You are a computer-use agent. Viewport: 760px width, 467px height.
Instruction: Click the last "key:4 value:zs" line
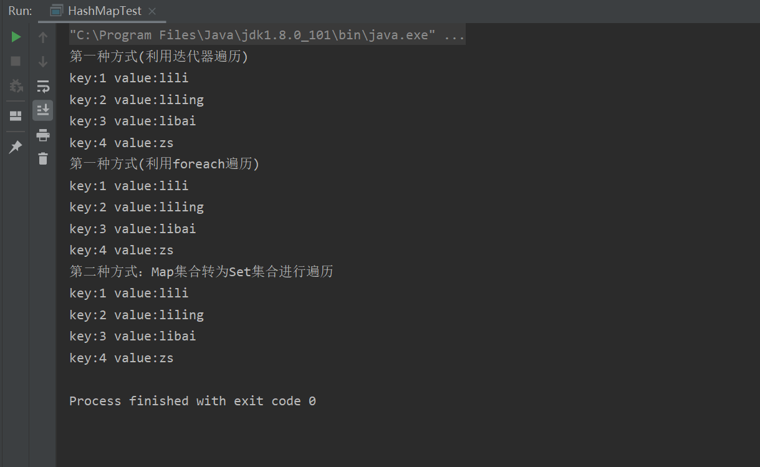pos(122,358)
